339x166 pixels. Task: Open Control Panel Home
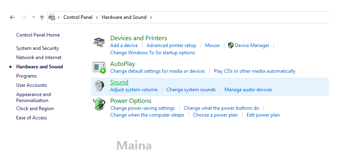(x=38, y=35)
